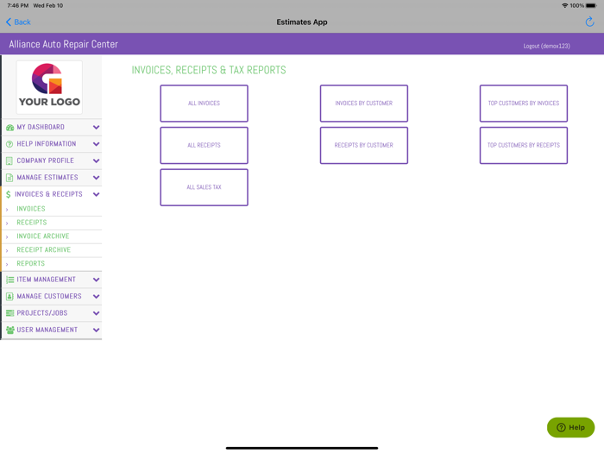The width and height of the screenshot is (604, 453).
Task: Select the User Management menu label
Action: pyautogui.click(x=47, y=330)
